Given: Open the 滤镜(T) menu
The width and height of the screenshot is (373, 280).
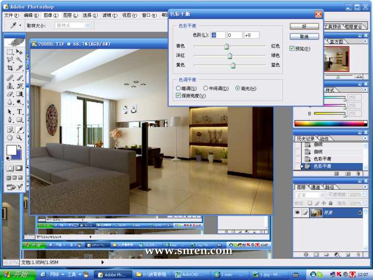Looking at the screenshot, I should point(109,15).
